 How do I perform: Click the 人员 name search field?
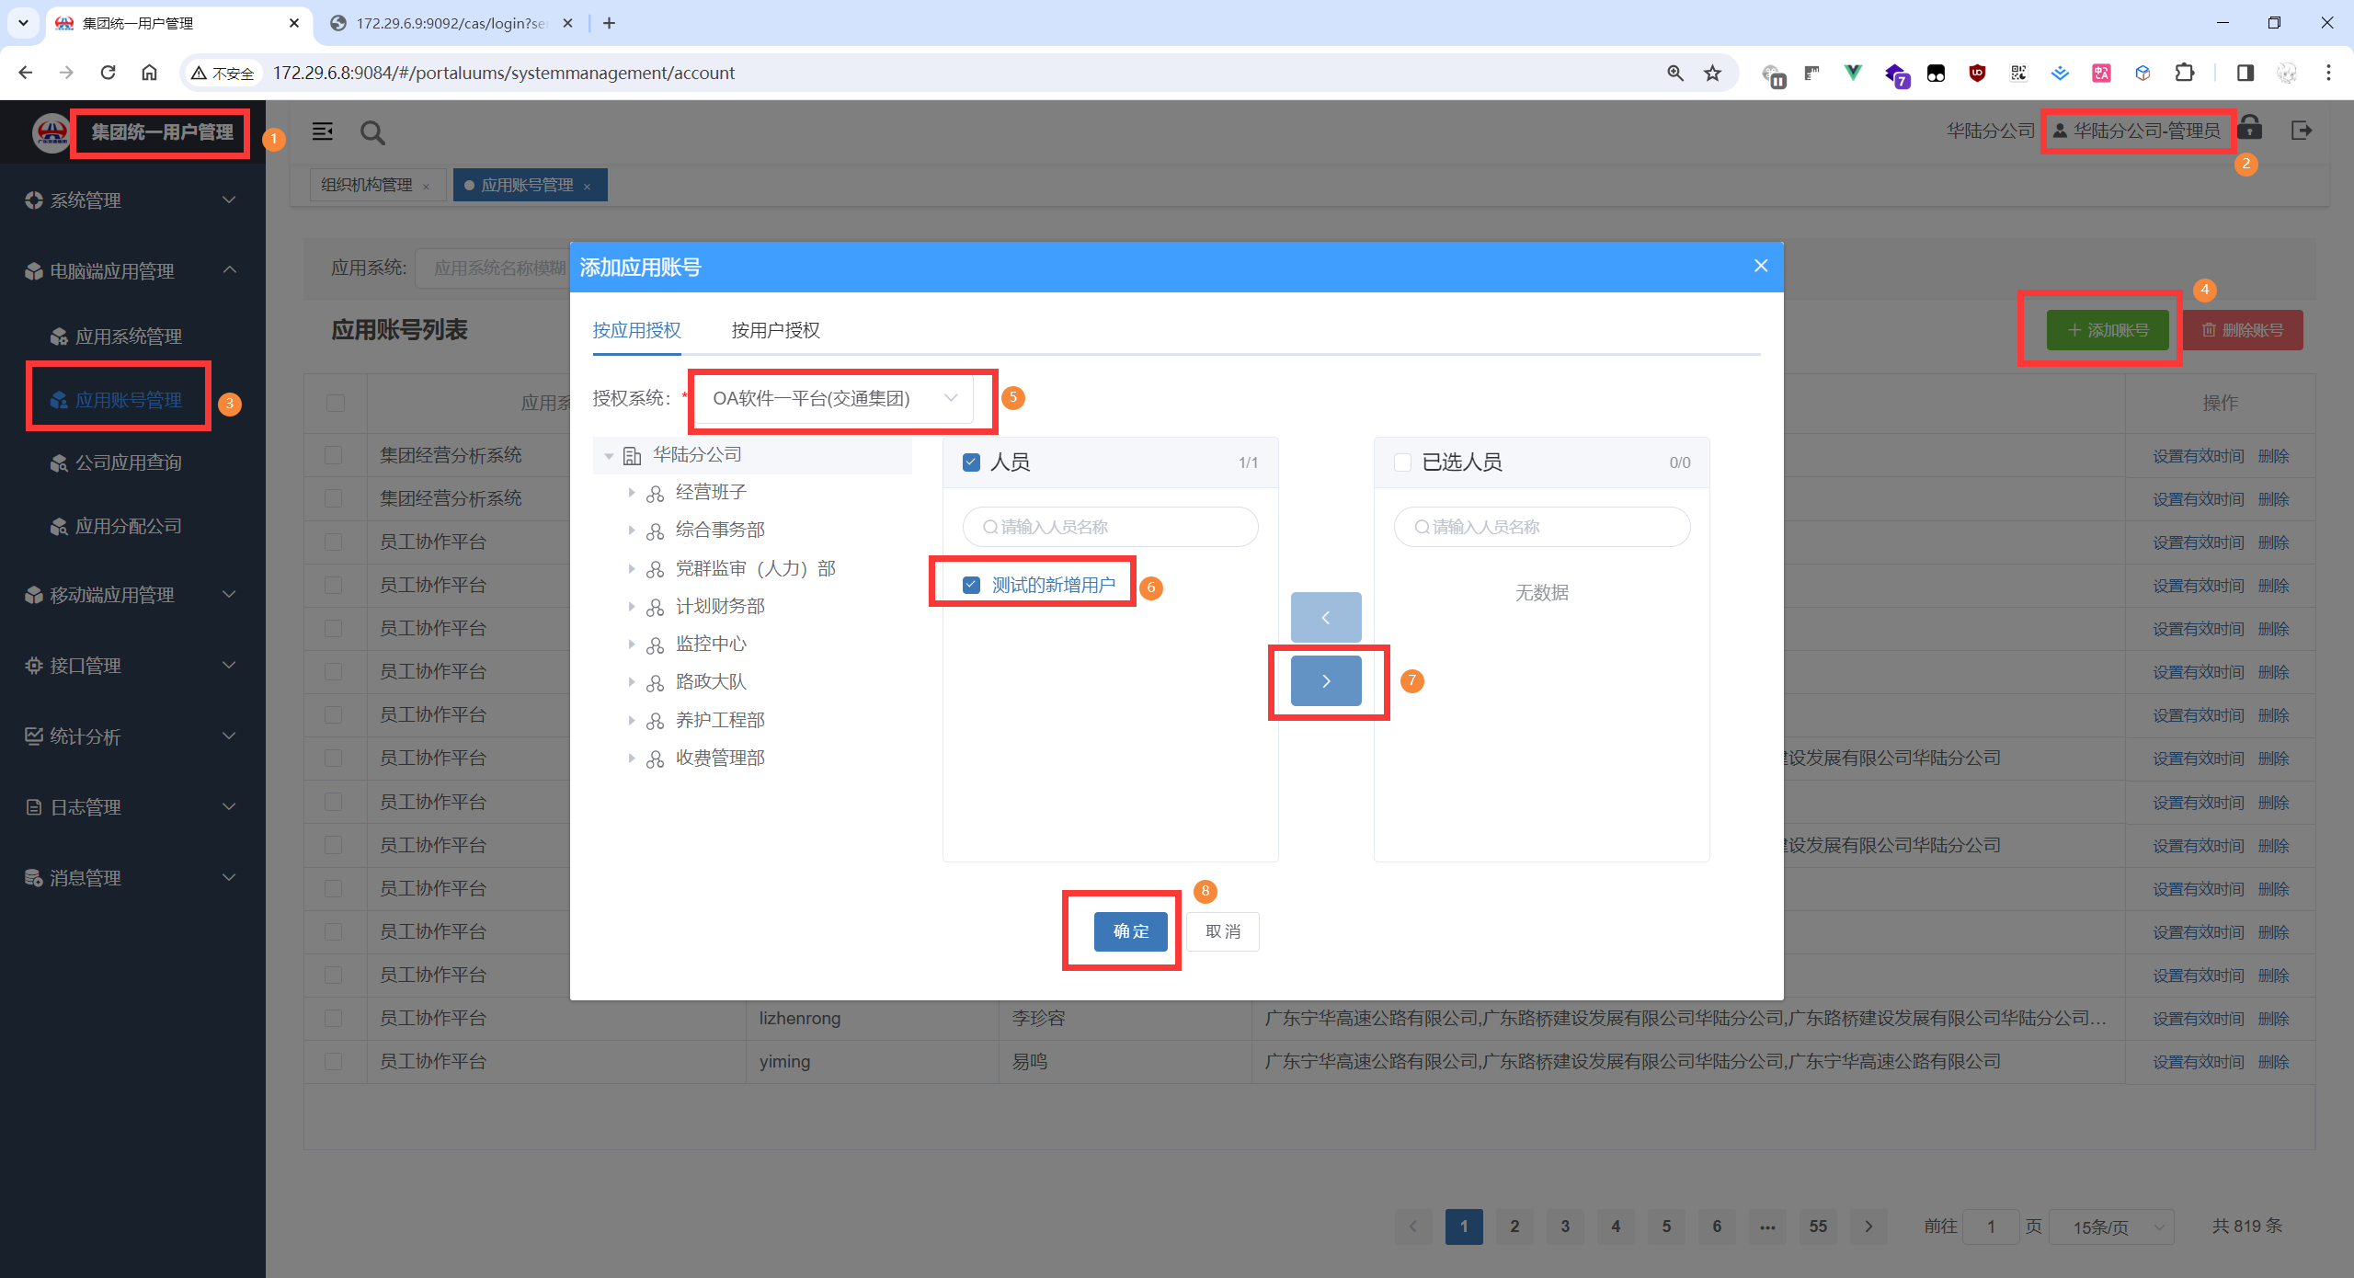[x=1110, y=527]
